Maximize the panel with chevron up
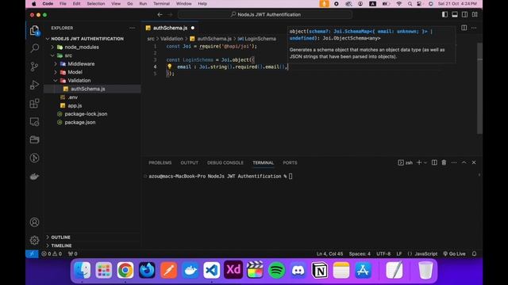The image size is (508, 285). [464, 162]
